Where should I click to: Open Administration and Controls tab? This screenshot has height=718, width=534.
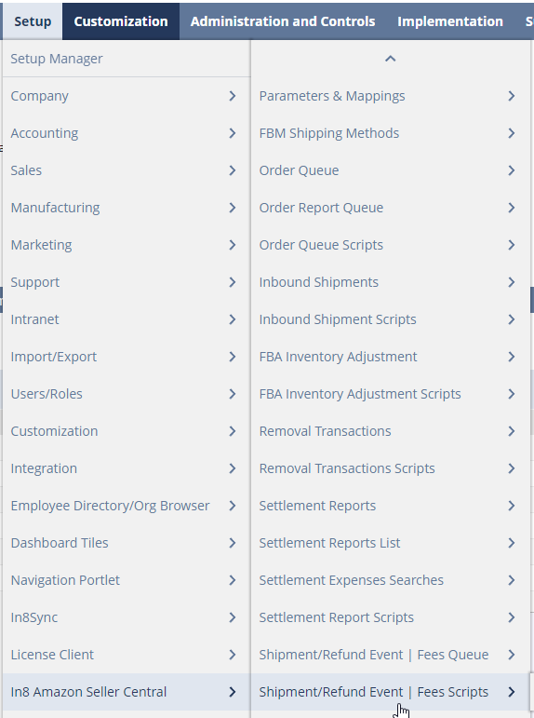283,21
